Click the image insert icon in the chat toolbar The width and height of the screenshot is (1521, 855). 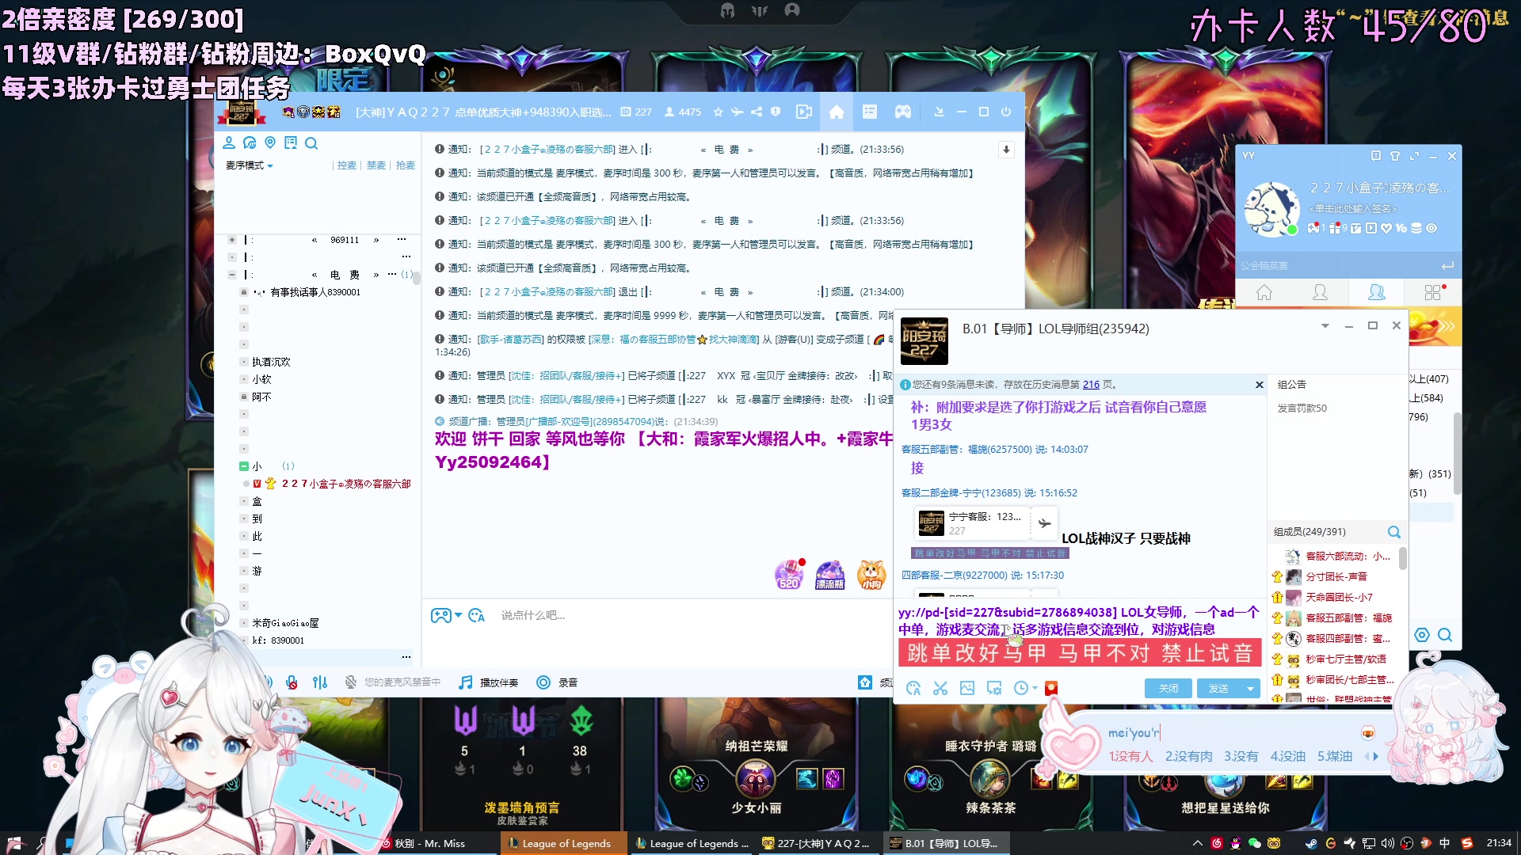967,688
